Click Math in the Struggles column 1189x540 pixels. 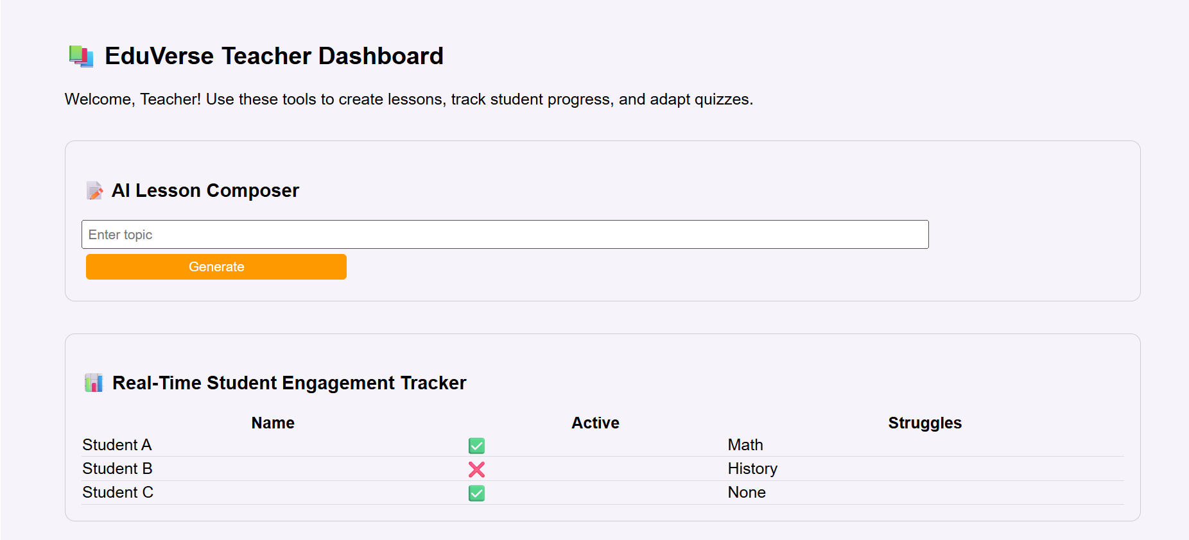click(745, 445)
